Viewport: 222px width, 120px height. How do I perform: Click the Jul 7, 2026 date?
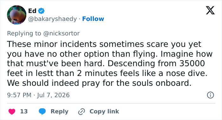coord(53,95)
